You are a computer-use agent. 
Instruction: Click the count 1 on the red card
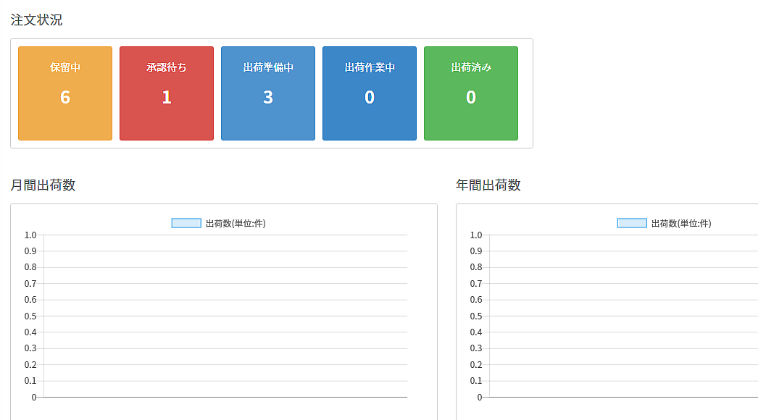(x=167, y=97)
